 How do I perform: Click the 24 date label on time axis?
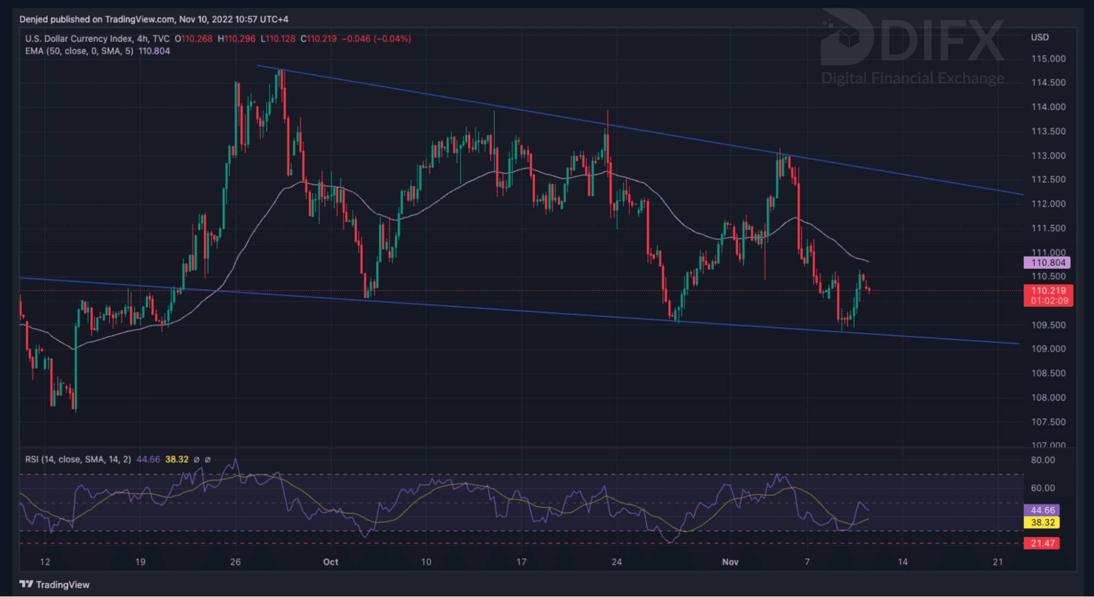617,562
